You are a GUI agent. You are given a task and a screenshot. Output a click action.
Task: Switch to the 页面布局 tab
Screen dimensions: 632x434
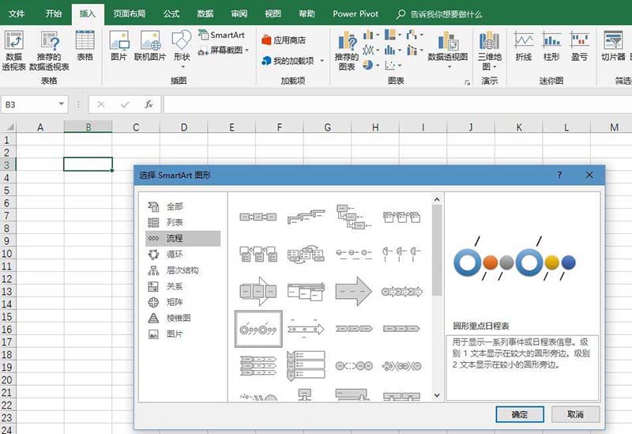coord(129,13)
